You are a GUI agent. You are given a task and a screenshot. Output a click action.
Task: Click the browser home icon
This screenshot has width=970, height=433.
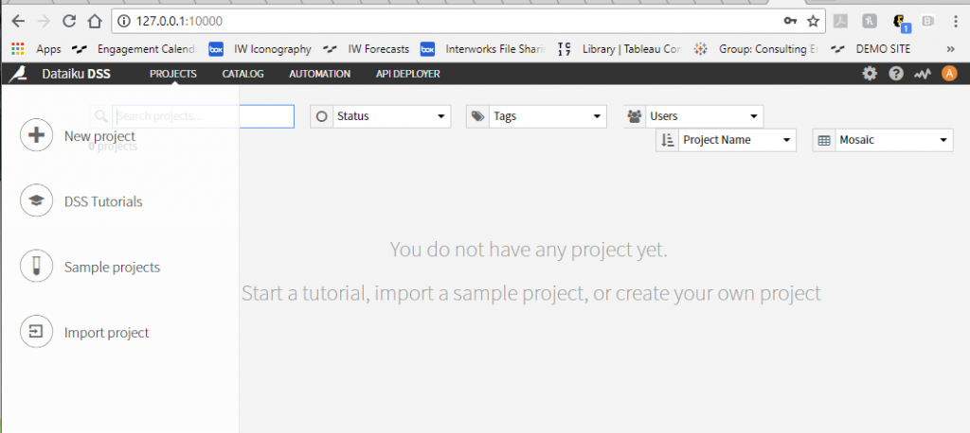95,22
